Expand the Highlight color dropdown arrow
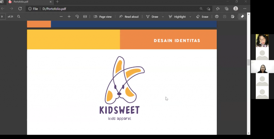274x139 pixels. point(190,17)
